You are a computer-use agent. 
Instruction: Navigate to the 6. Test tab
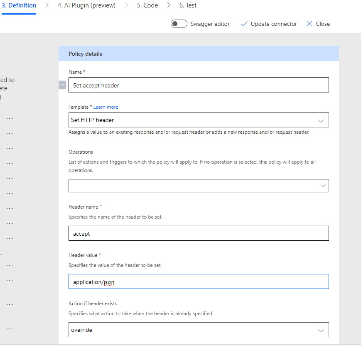[x=188, y=5]
